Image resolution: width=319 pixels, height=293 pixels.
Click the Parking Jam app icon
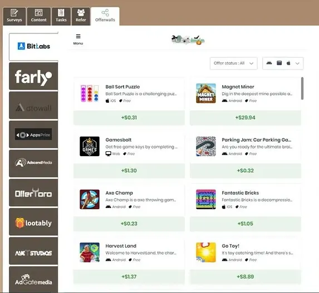pos(206,146)
